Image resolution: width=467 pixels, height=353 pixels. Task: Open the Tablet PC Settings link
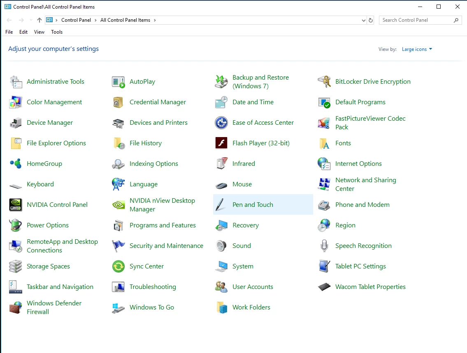coord(360,266)
